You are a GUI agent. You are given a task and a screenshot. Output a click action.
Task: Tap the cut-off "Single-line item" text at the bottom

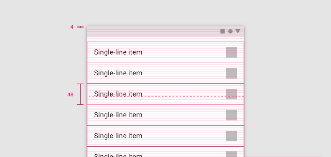pos(118,155)
